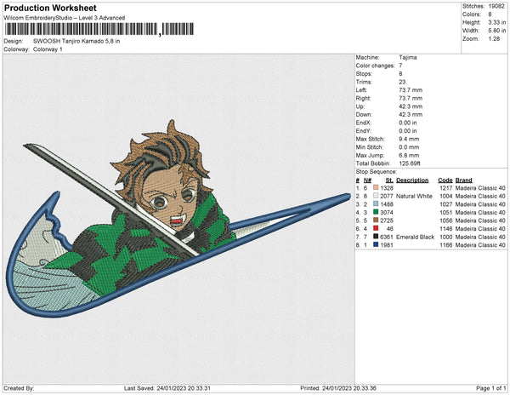Click the 'Code' column header

pyautogui.click(x=445, y=180)
